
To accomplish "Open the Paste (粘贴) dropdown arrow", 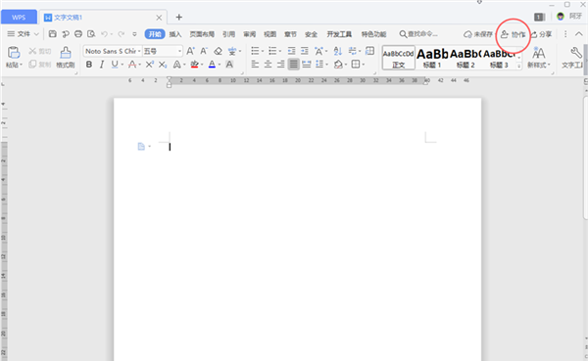I will [x=21, y=65].
